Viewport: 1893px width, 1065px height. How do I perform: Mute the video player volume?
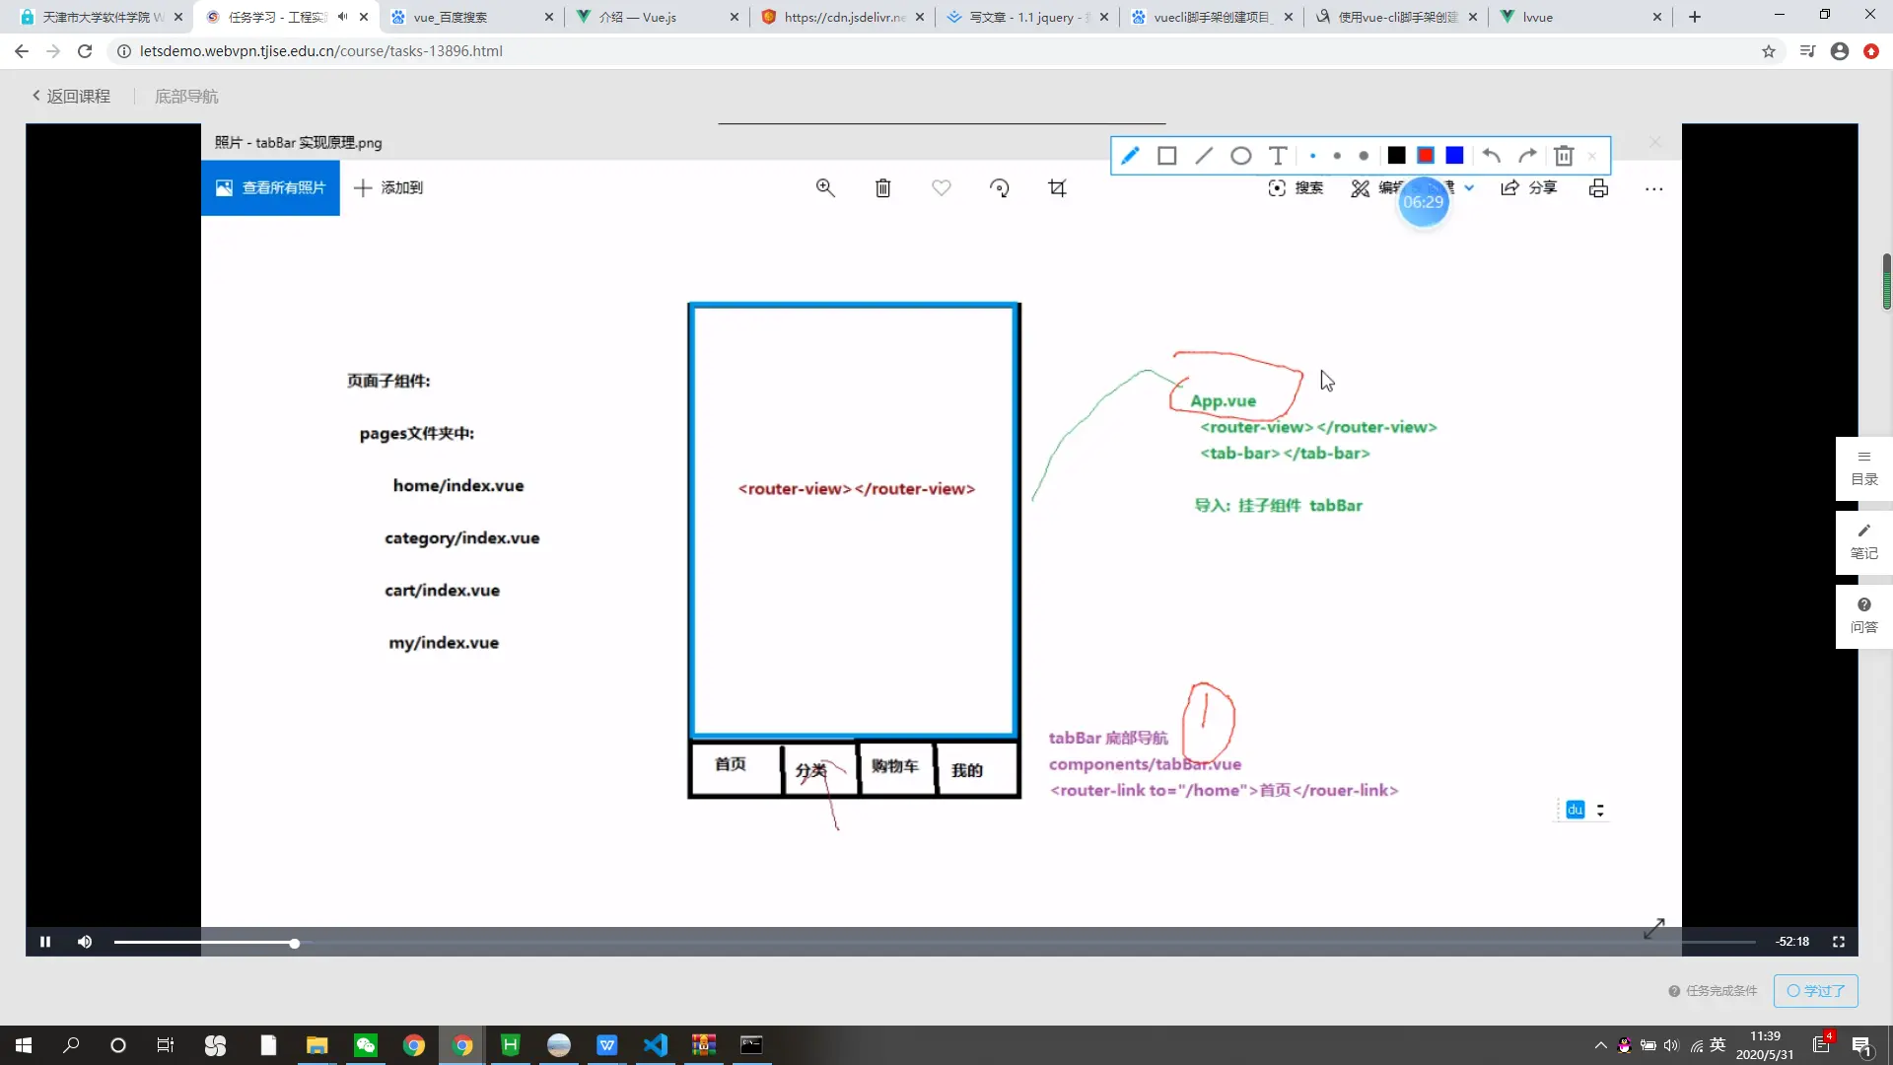click(85, 942)
